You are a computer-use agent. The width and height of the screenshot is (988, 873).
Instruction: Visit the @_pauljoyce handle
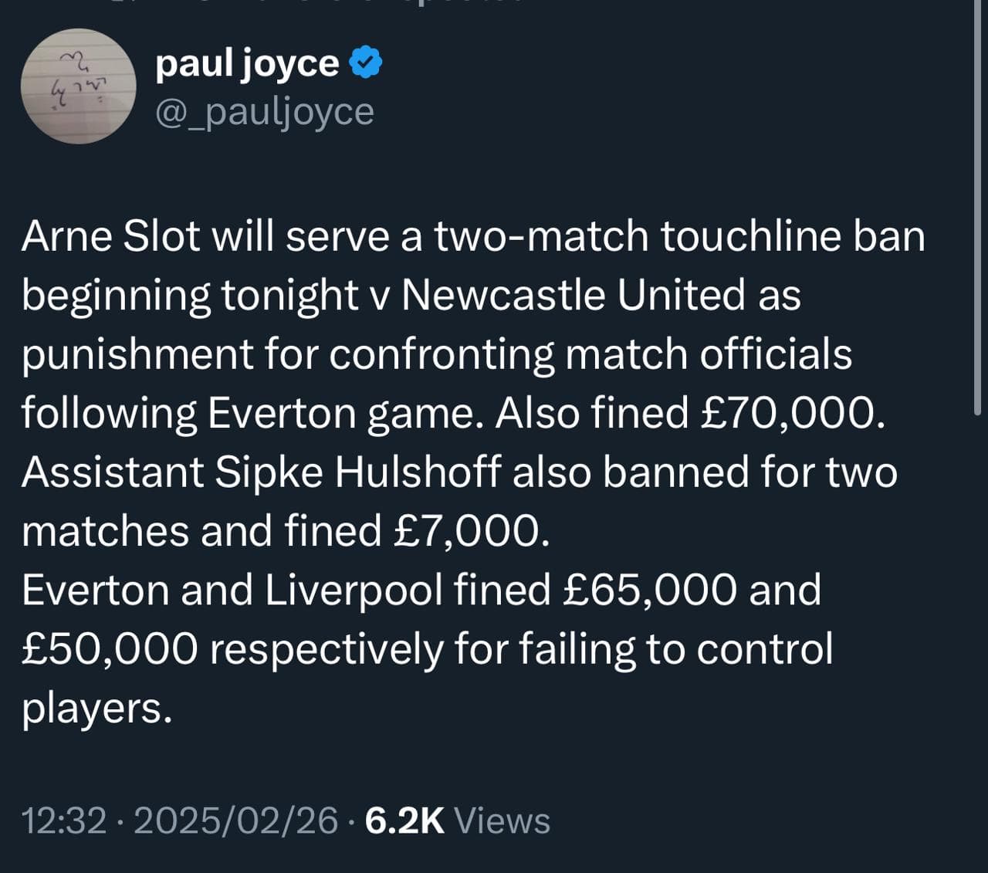click(265, 112)
